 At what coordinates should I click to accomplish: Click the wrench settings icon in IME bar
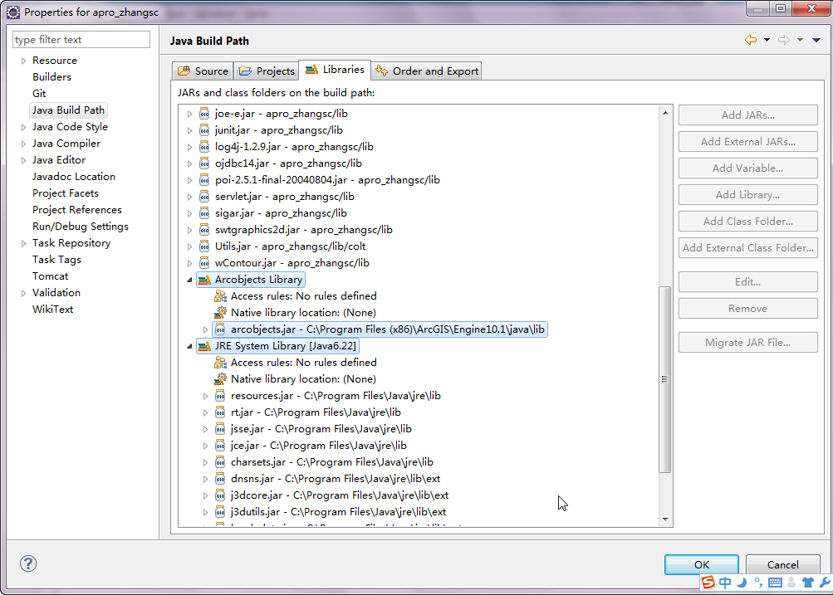click(x=825, y=583)
